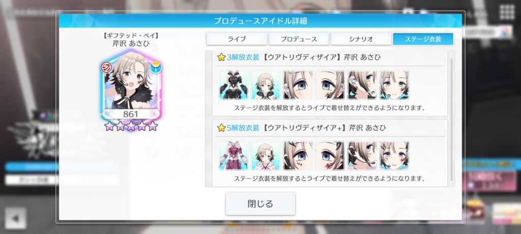Select the ステージ衣装 tab

tap(423, 39)
